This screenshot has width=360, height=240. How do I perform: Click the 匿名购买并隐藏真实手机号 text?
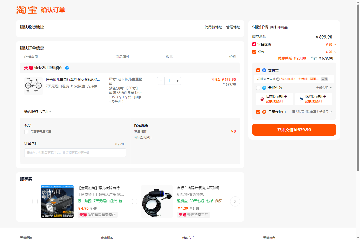310,112
